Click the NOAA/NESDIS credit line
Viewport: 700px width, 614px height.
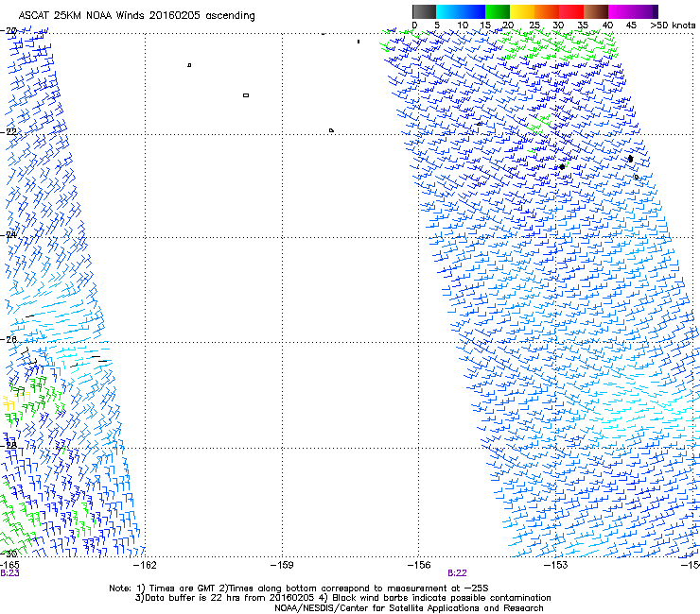[x=409, y=608]
